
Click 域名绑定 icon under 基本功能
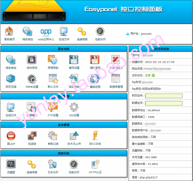point(11,60)
